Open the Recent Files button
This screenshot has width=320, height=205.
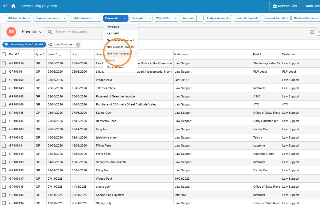[284, 6]
